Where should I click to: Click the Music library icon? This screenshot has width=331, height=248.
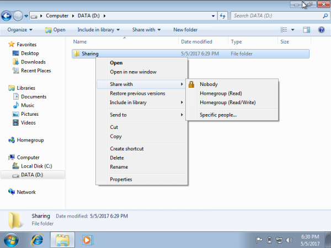(x=16, y=105)
